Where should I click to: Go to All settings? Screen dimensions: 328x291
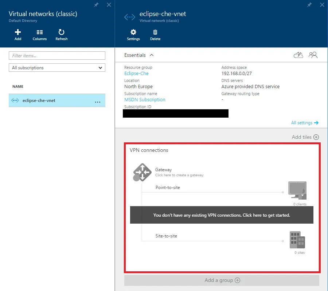click(305, 123)
